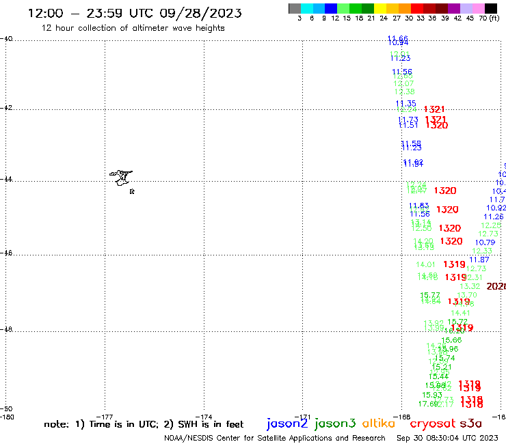Click the '70 (ft)' legend label
This screenshot has height=444, width=506.
pyautogui.click(x=489, y=18)
